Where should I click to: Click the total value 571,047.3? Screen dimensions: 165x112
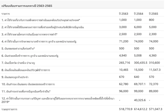pyautogui.click(x=155, y=109)
